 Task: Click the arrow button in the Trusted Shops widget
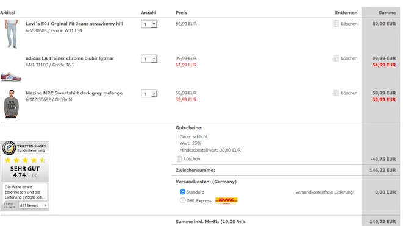[x=45, y=205]
